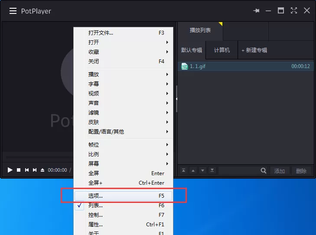Screen dimensions: 316x235
Task: Open the PotPlayer hamburger main menu
Action: tap(13, 11)
